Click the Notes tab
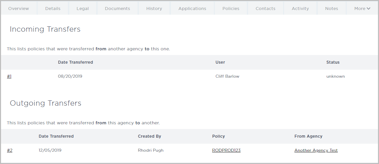The width and height of the screenshot is (379, 164). coord(331,8)
